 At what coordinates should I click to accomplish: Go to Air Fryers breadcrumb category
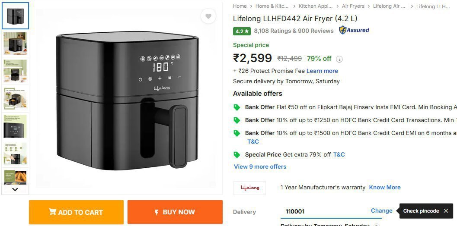353,6
